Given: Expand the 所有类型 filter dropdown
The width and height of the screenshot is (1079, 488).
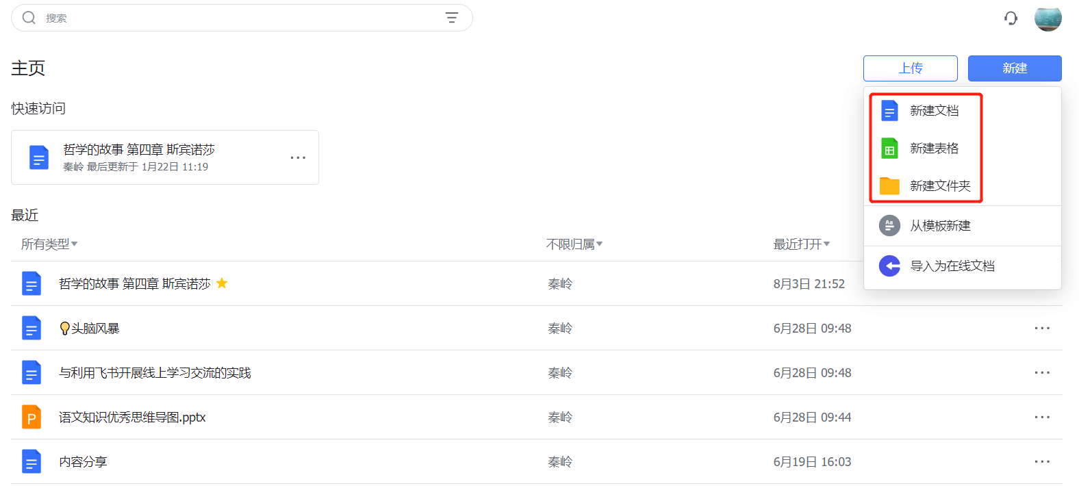Looking at the screenshot, I should (49, 244).
